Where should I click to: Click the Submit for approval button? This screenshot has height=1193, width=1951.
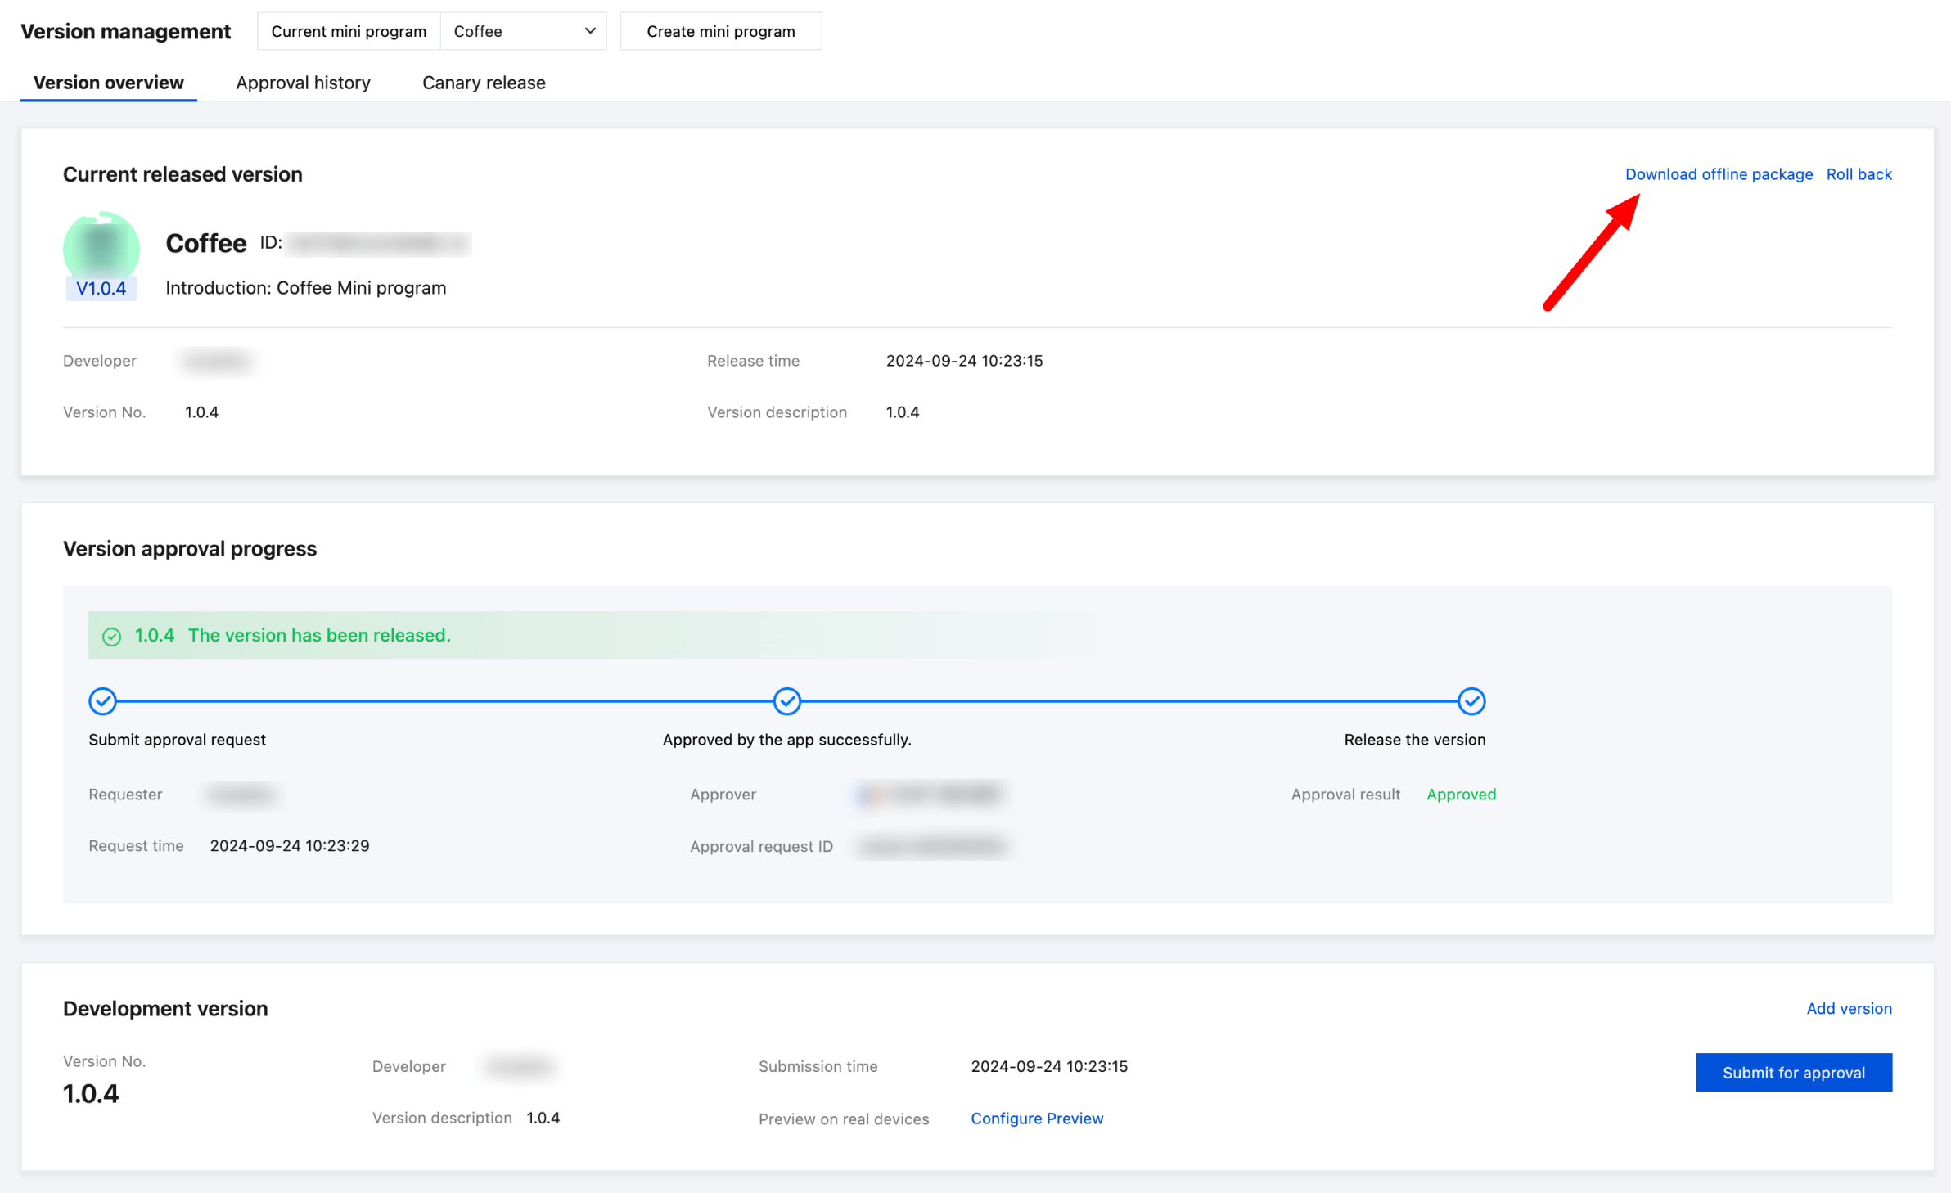pos(1793,1072)
